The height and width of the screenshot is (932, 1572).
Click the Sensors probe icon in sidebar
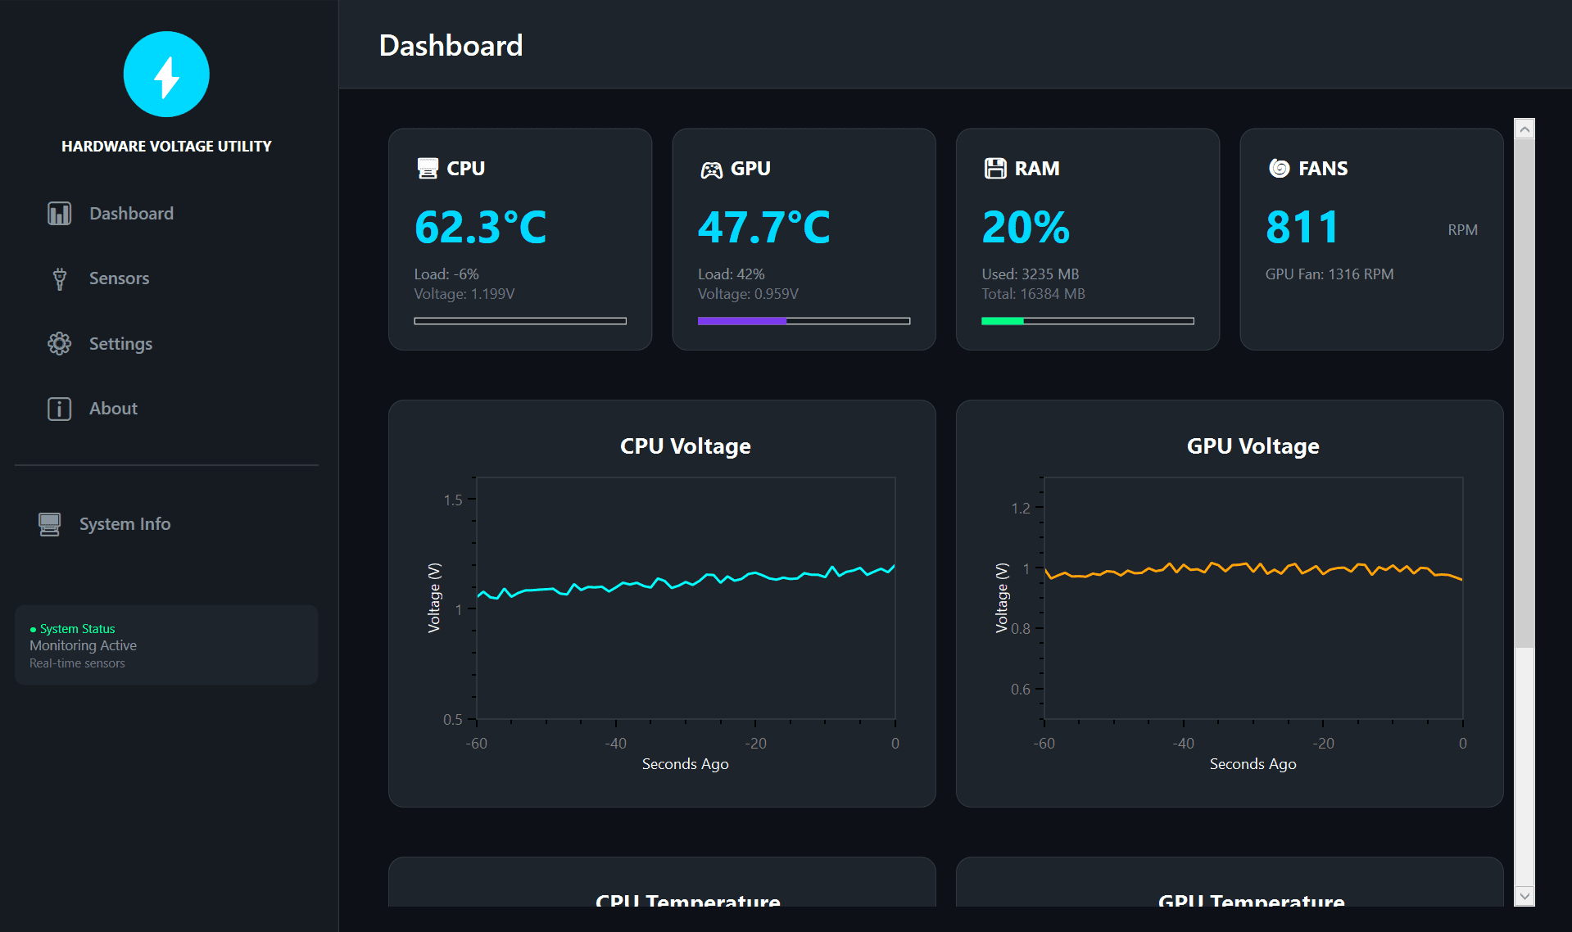click(59, 278)
